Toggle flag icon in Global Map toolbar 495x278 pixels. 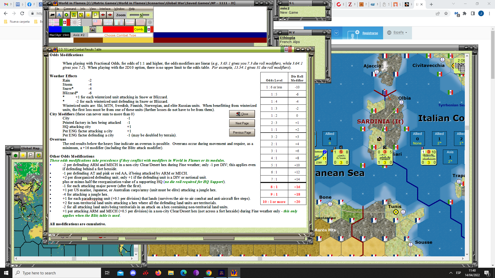pos(31,155)
